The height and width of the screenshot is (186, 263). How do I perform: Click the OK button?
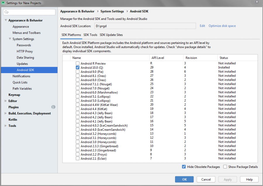184,179
